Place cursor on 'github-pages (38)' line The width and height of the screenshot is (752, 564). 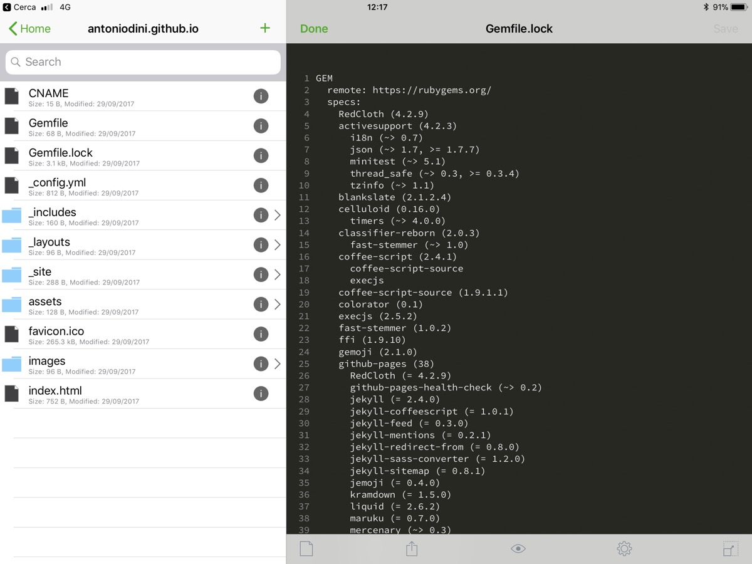[x=387, y=363]
